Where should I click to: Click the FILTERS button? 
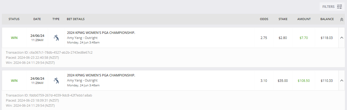(332, 7)
